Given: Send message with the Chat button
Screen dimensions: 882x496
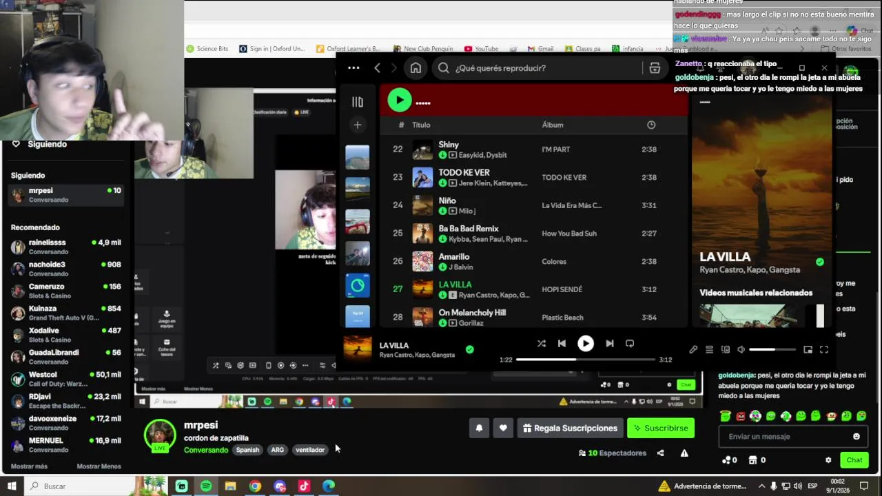Looking at the screenshot, I should coord(854,460).
